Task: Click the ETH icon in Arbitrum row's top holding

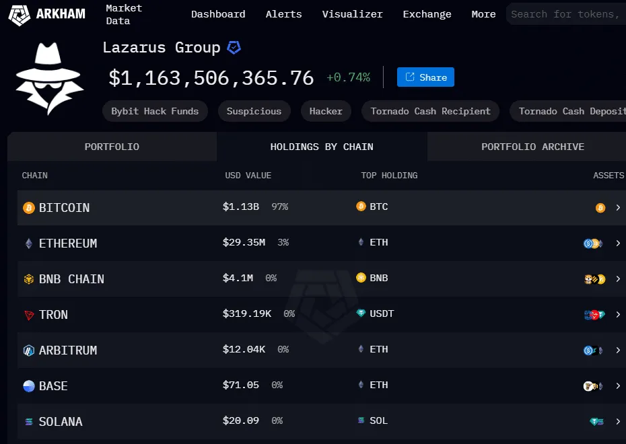Action: pyautogui.click(x=361, y=349)
